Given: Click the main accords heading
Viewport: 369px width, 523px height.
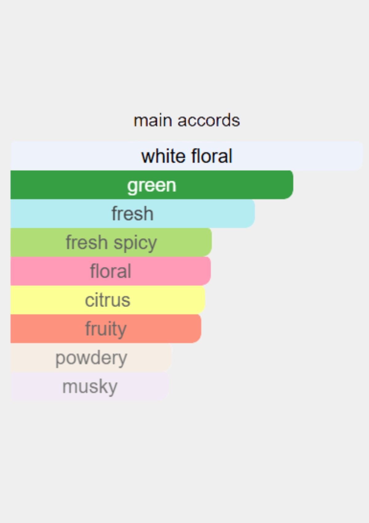Looking at the screenshot, I should click(187, 120).
